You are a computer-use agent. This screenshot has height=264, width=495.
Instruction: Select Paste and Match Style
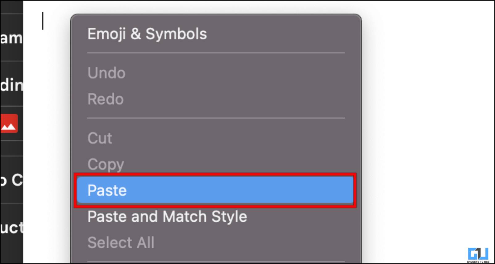[x=167, y=216]
